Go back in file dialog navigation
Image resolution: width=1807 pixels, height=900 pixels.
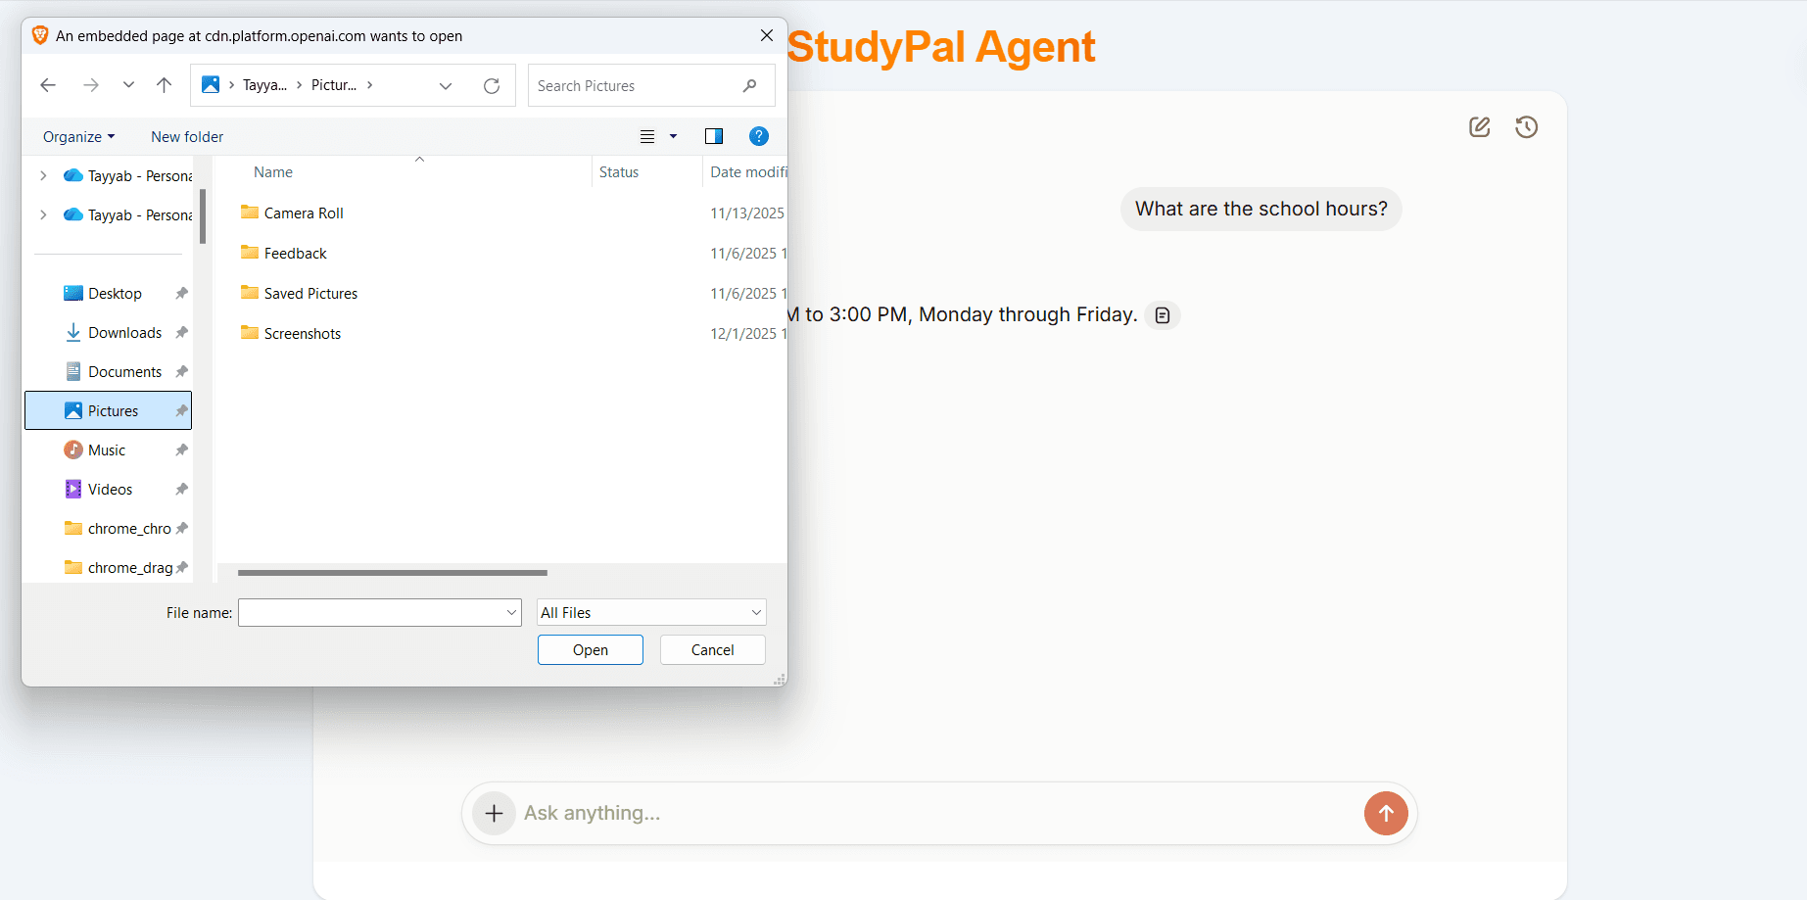48,85
